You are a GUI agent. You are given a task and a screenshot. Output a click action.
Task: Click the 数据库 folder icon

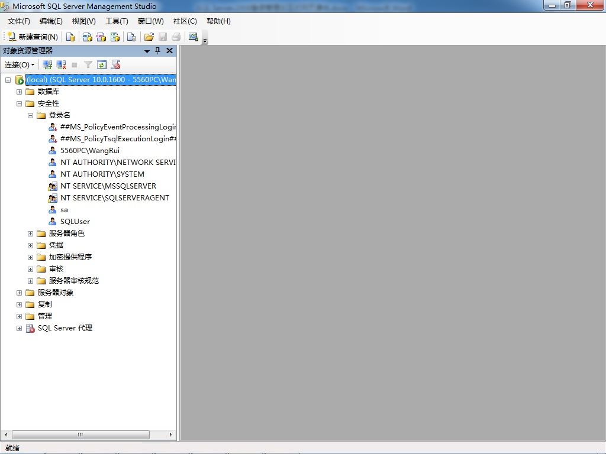tap(30, 92)
